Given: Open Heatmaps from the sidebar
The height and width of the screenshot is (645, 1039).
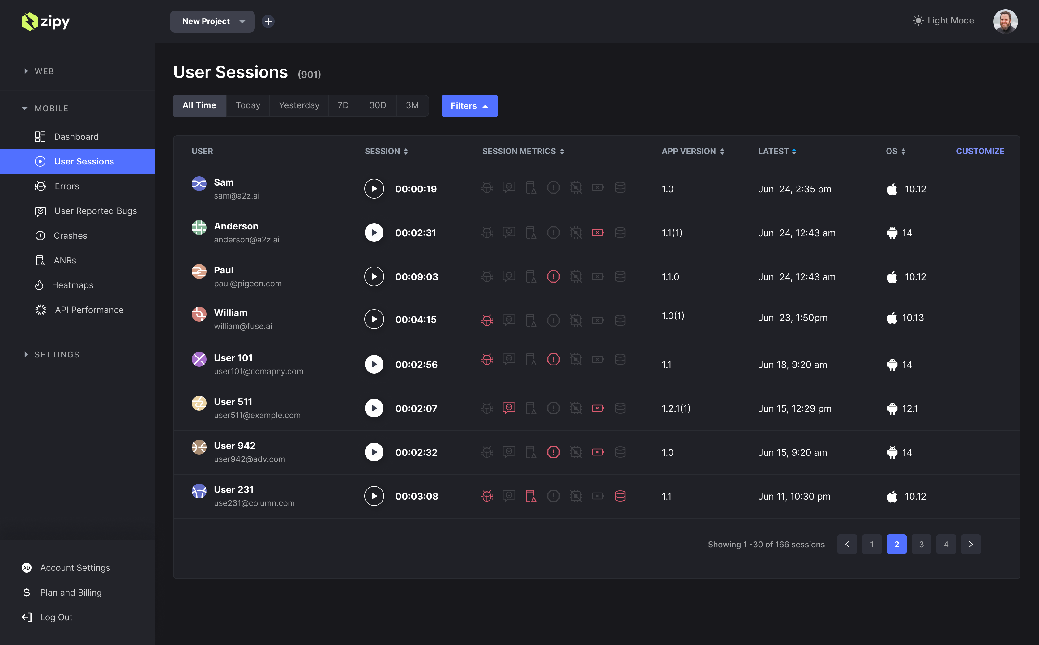Looking at the screenshot, I should (x=72, y=285).
